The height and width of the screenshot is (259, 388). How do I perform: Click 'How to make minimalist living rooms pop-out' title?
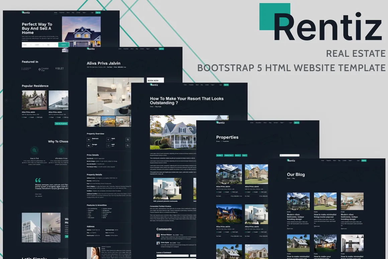(x=325, y=216)
